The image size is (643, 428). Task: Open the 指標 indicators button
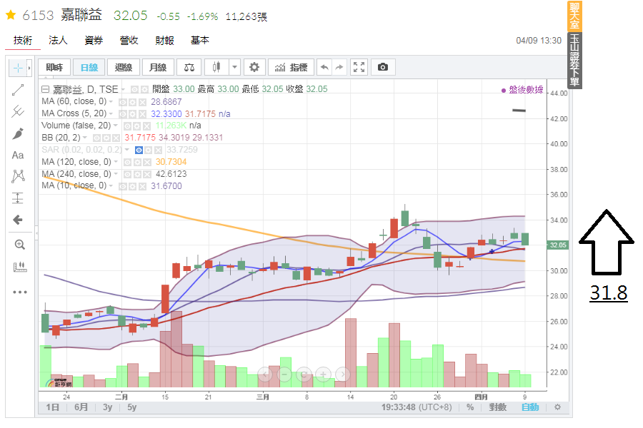click(291, 67)
